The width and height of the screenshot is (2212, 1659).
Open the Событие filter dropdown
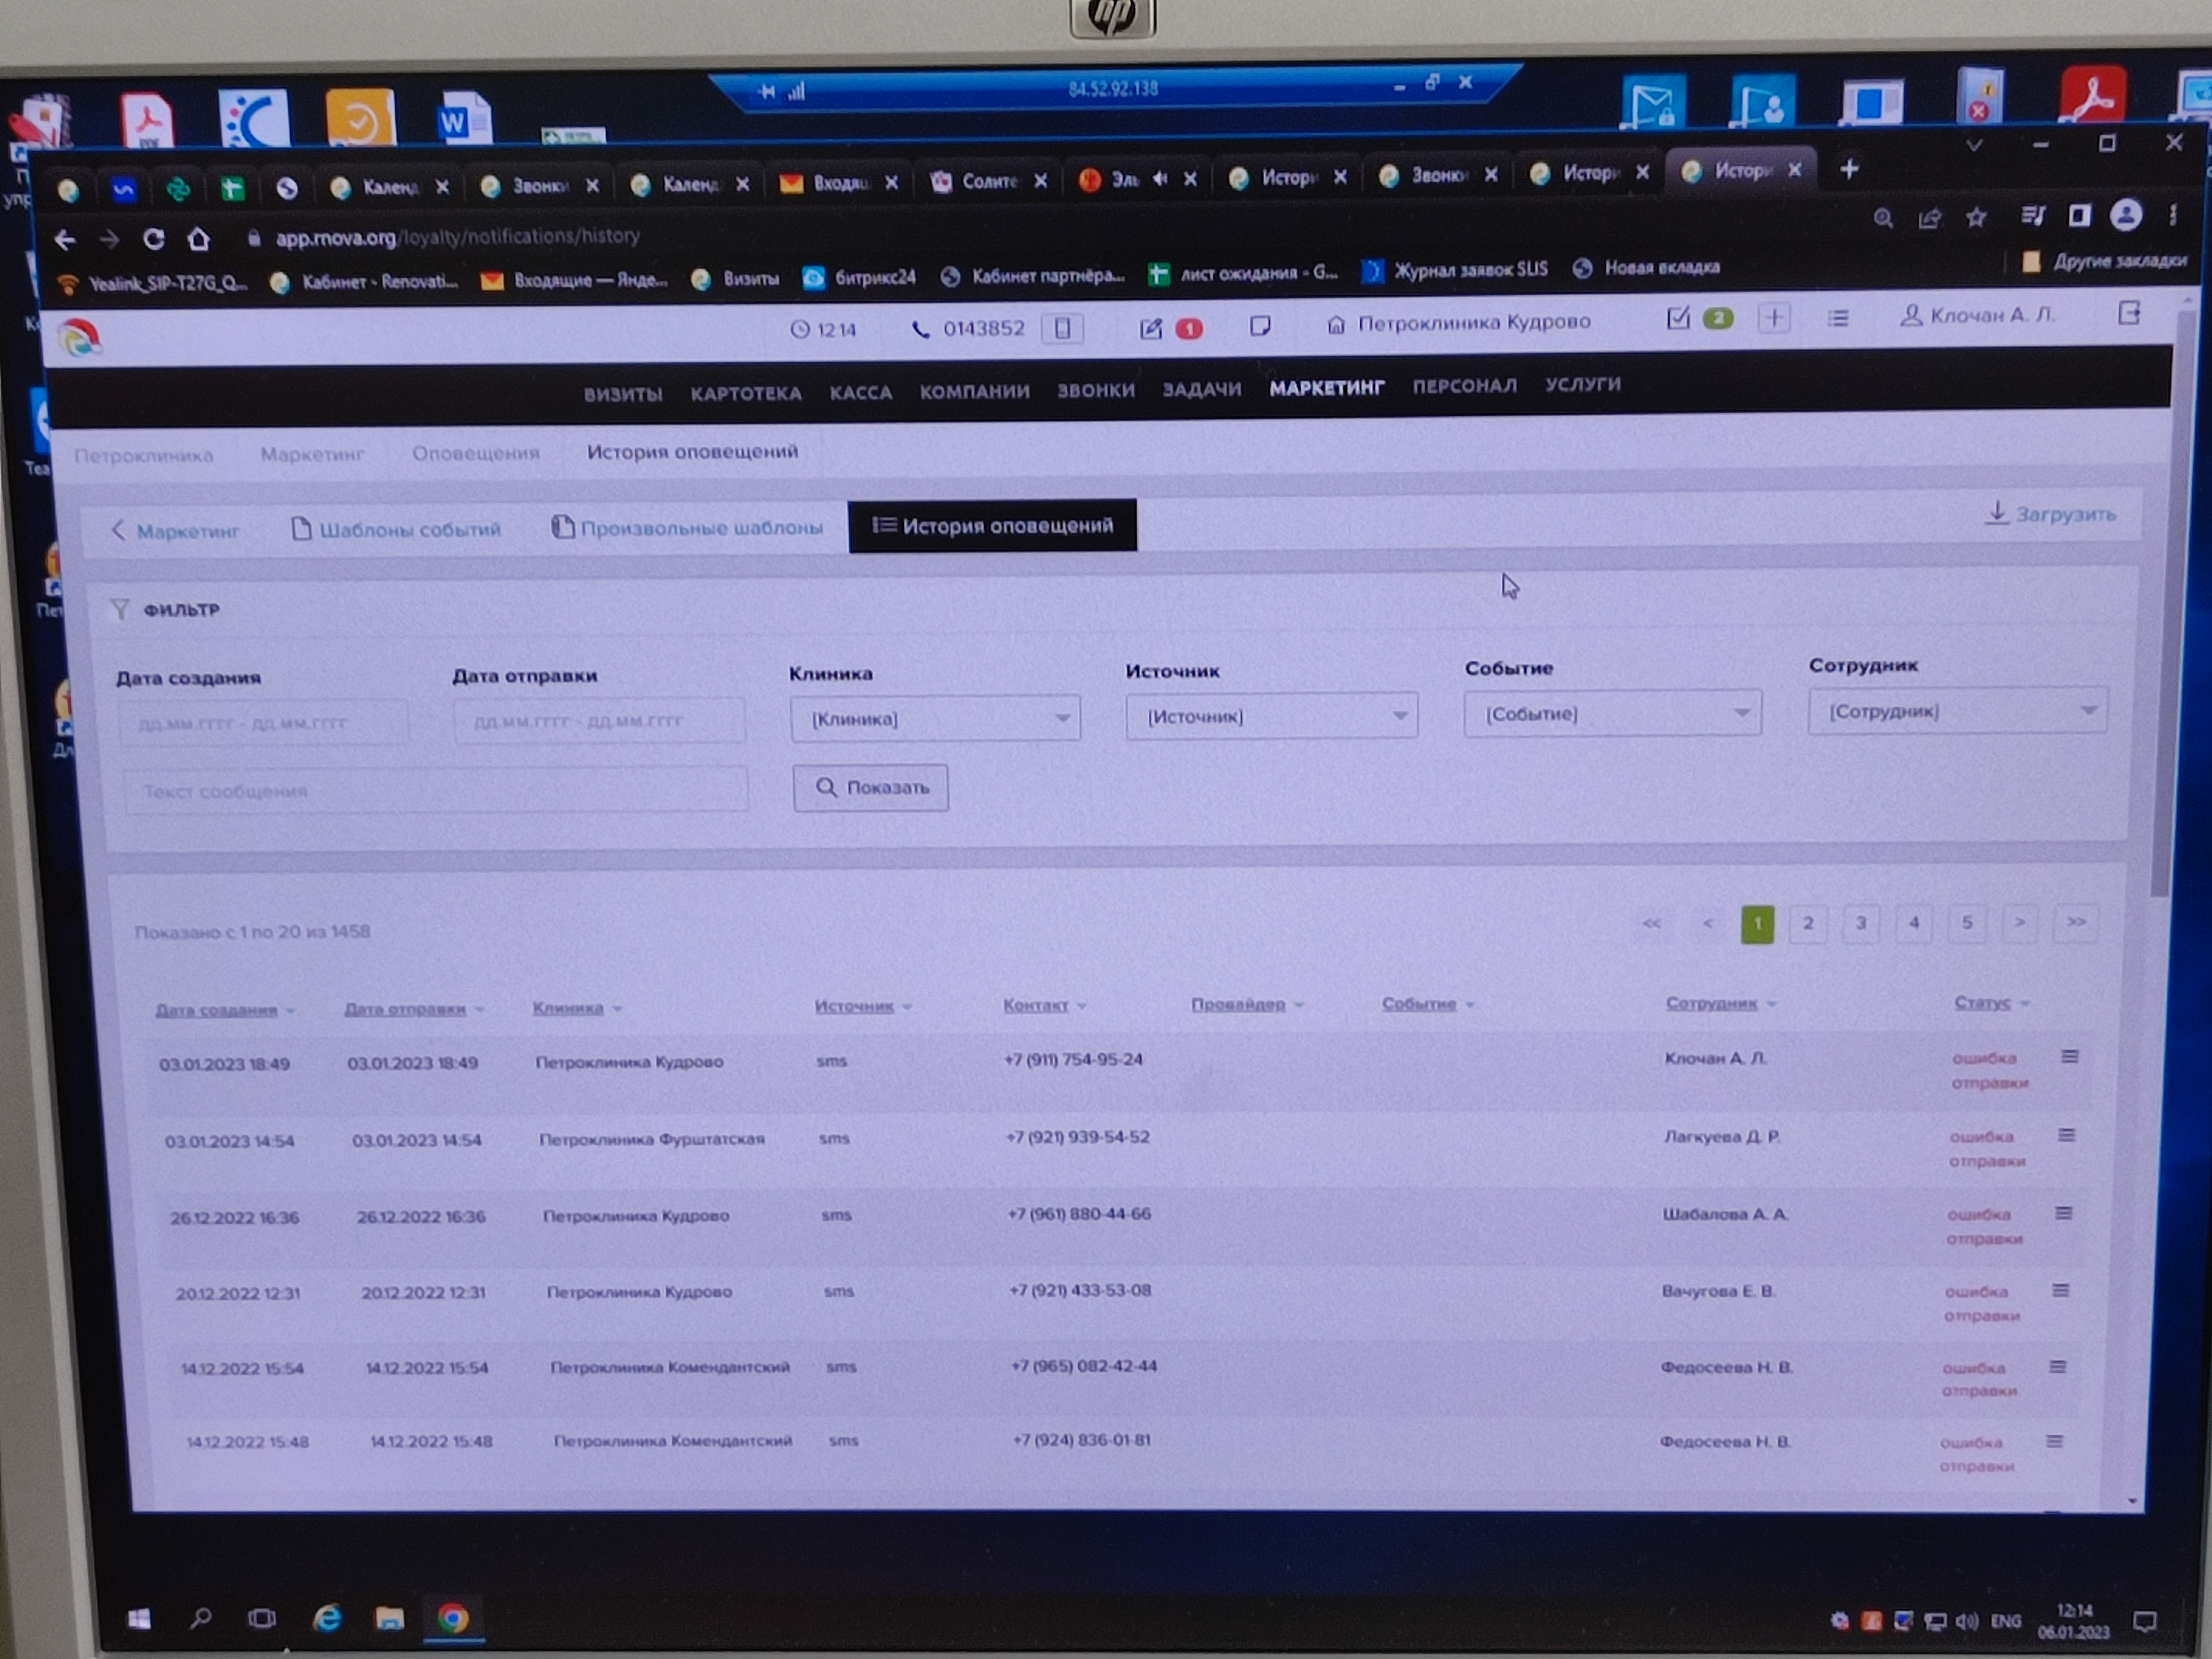coord(1612,714)
